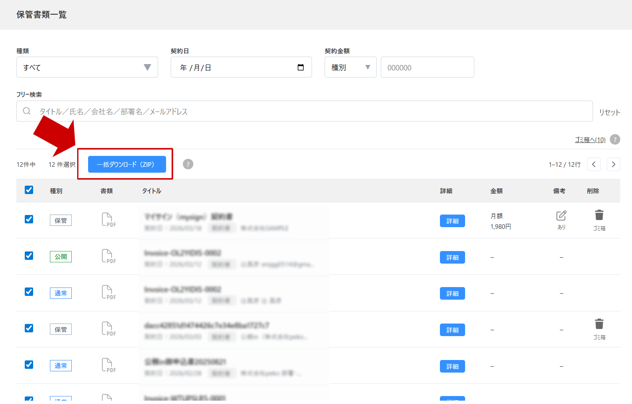This screenshot has height=404, width=632.
Task: Click the 詳細 button on the first document
Action: point(452,220)
